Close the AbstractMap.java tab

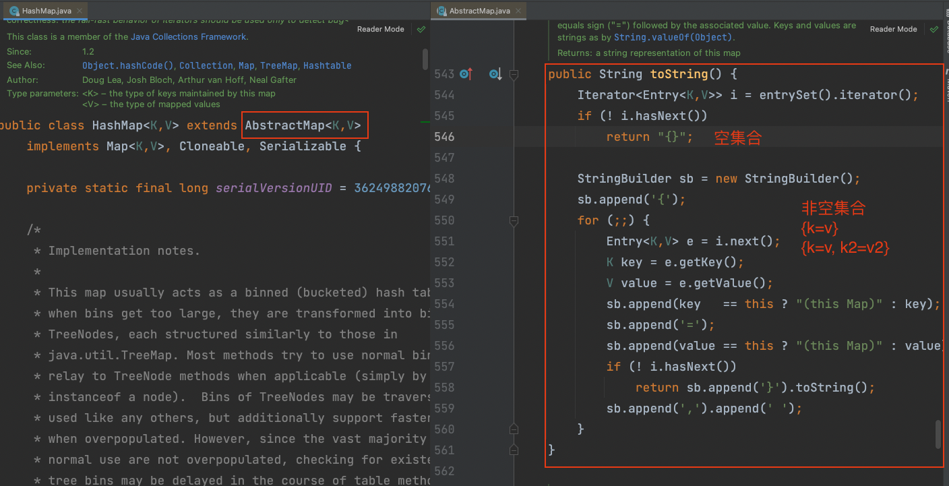click(x=517, y=11)
